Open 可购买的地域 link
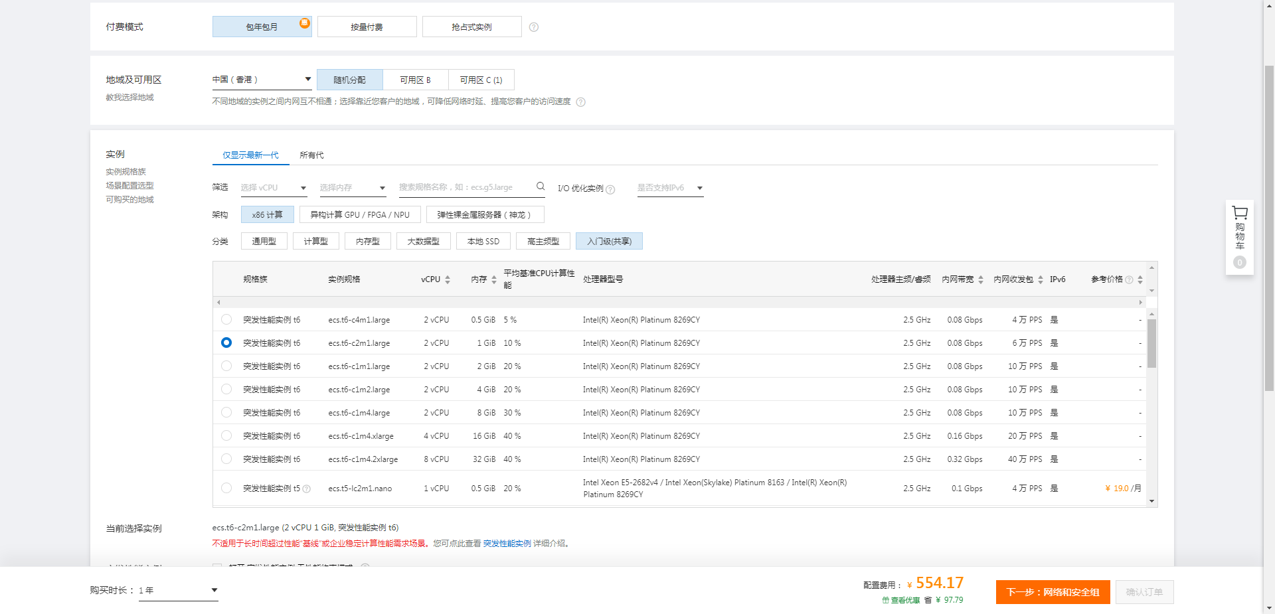Screen dimensions: 1275x614 129,200
